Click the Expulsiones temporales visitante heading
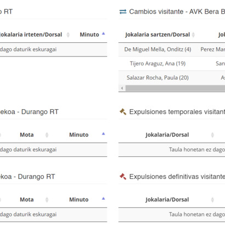The image size is (225, 225). click(177, 112)
